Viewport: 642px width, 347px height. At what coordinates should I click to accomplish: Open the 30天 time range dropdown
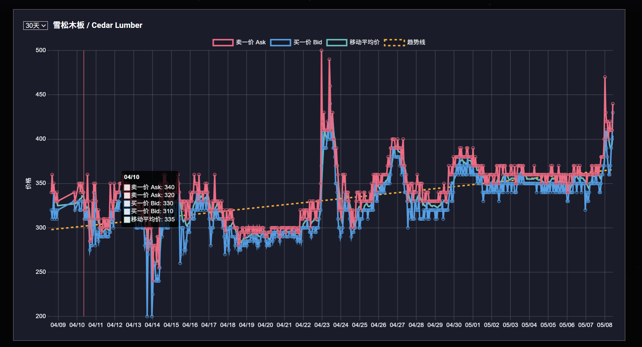(x=35, y=26)
